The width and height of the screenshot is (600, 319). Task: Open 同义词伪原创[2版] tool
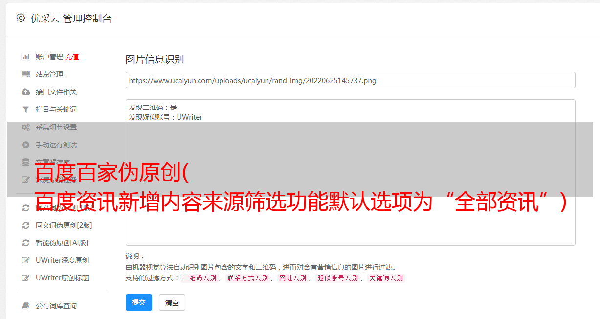(64, 225)
